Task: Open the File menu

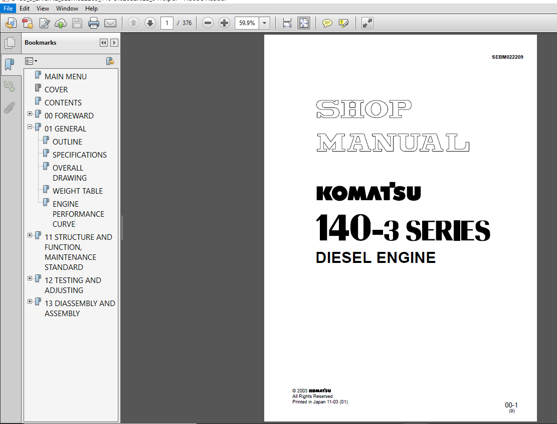Action: 8,8
